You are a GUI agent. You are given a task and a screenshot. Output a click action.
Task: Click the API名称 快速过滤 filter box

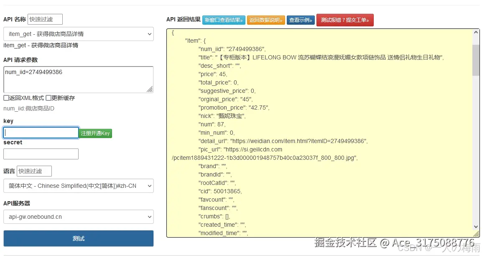tap(45, 19)
